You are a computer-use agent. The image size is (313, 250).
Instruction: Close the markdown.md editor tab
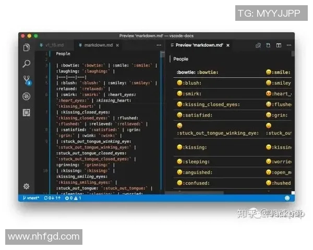117,45
